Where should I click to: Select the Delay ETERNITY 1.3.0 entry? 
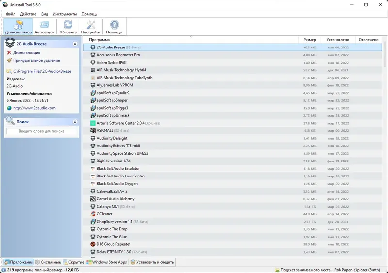click(x=233, y=252)
